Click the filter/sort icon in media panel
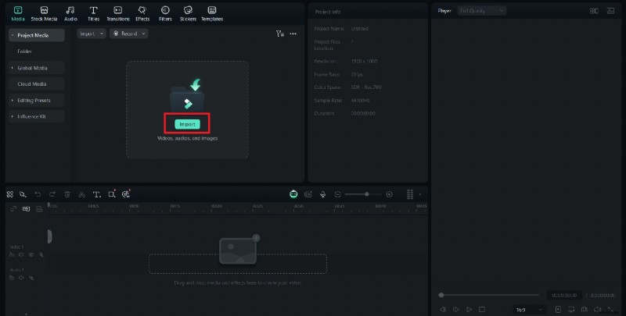The width and height of the screenshot is (626, 316). click(x=280, y=34)
